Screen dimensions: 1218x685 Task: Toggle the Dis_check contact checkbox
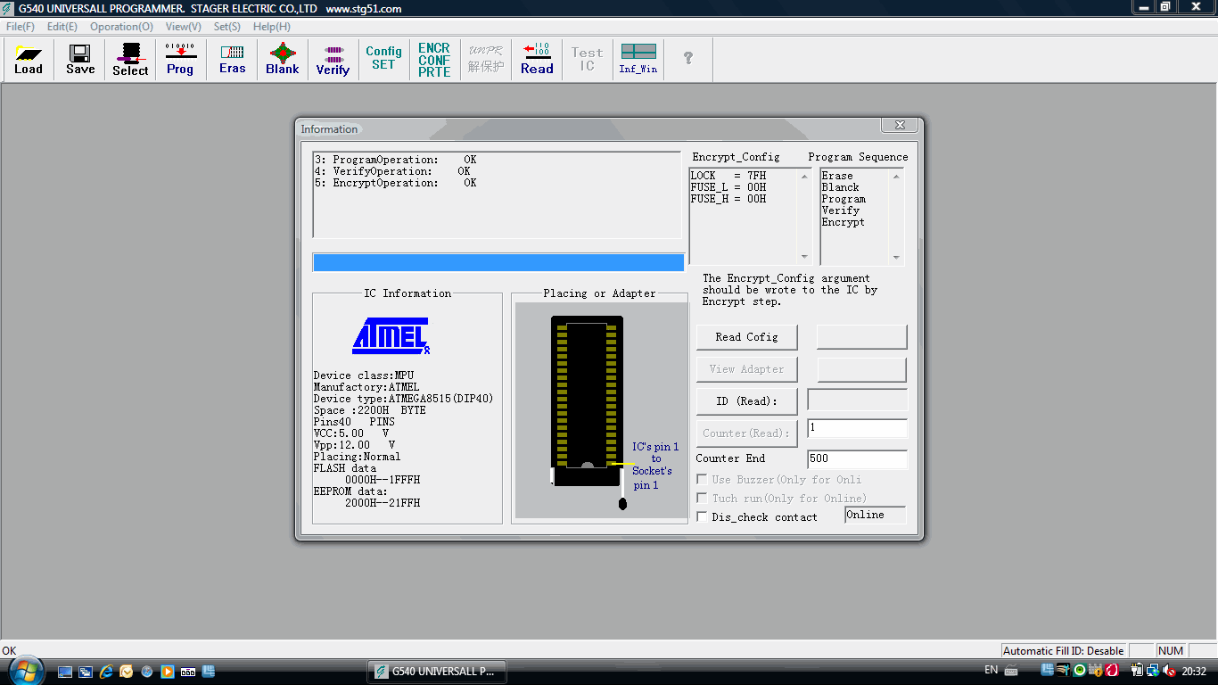point(702,517)
